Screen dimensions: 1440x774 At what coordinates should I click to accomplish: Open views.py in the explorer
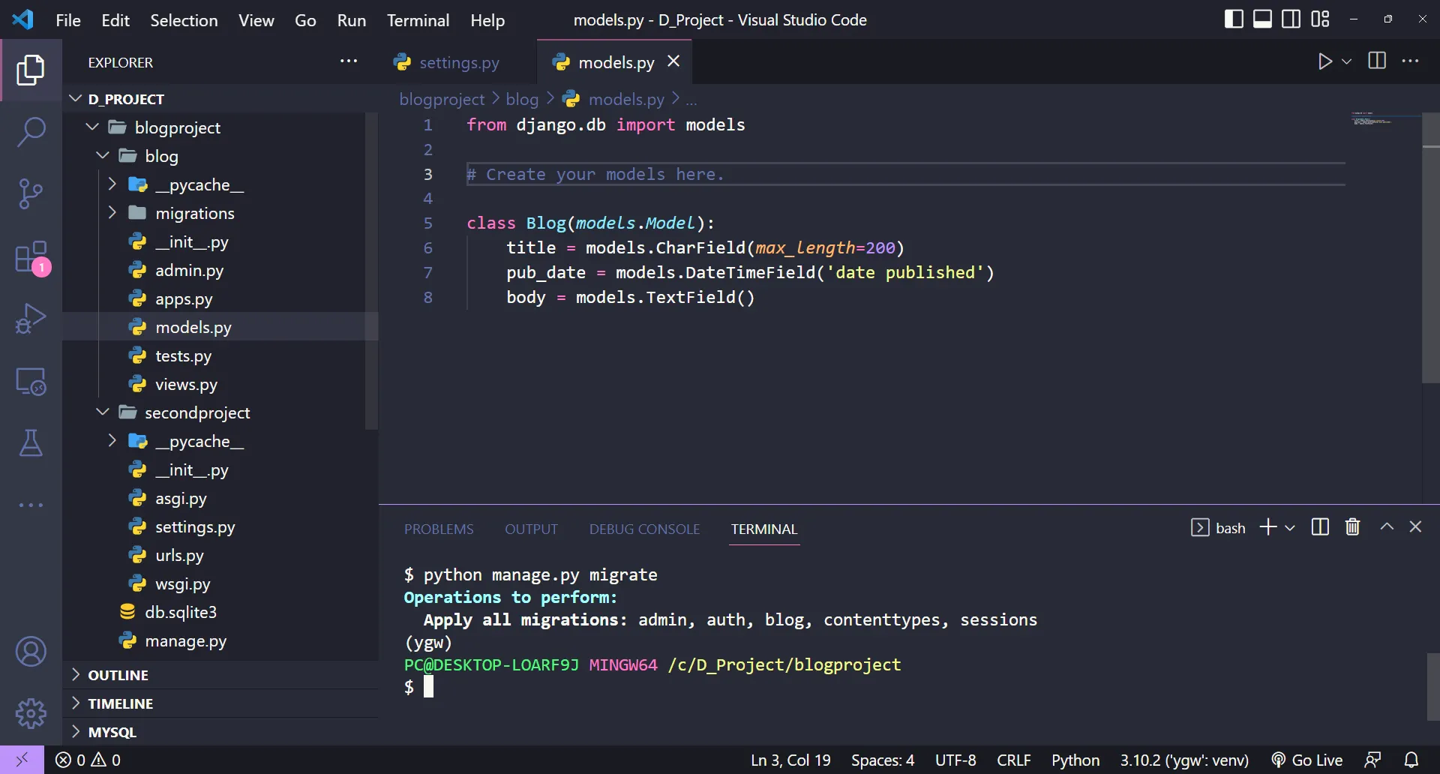pyautogui.click(x=186, y=385)
